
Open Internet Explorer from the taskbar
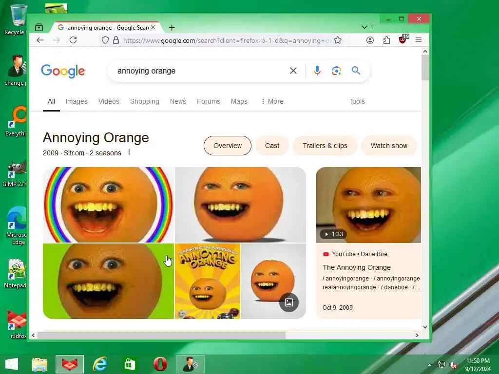(x=99, y=364)
